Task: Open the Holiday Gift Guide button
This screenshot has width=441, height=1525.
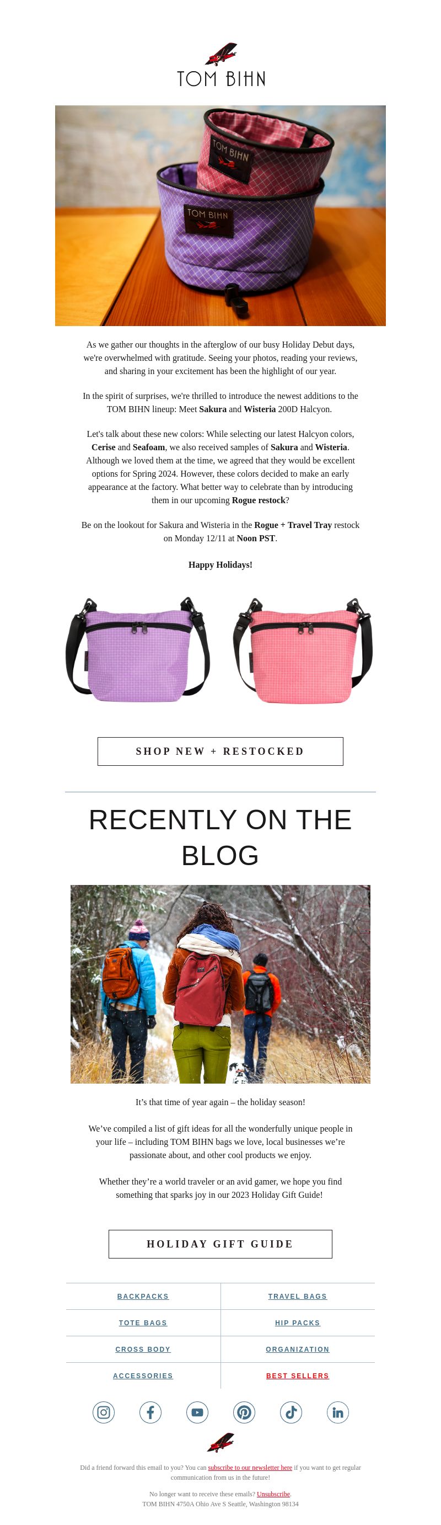Action: (x=220, y=1244)
